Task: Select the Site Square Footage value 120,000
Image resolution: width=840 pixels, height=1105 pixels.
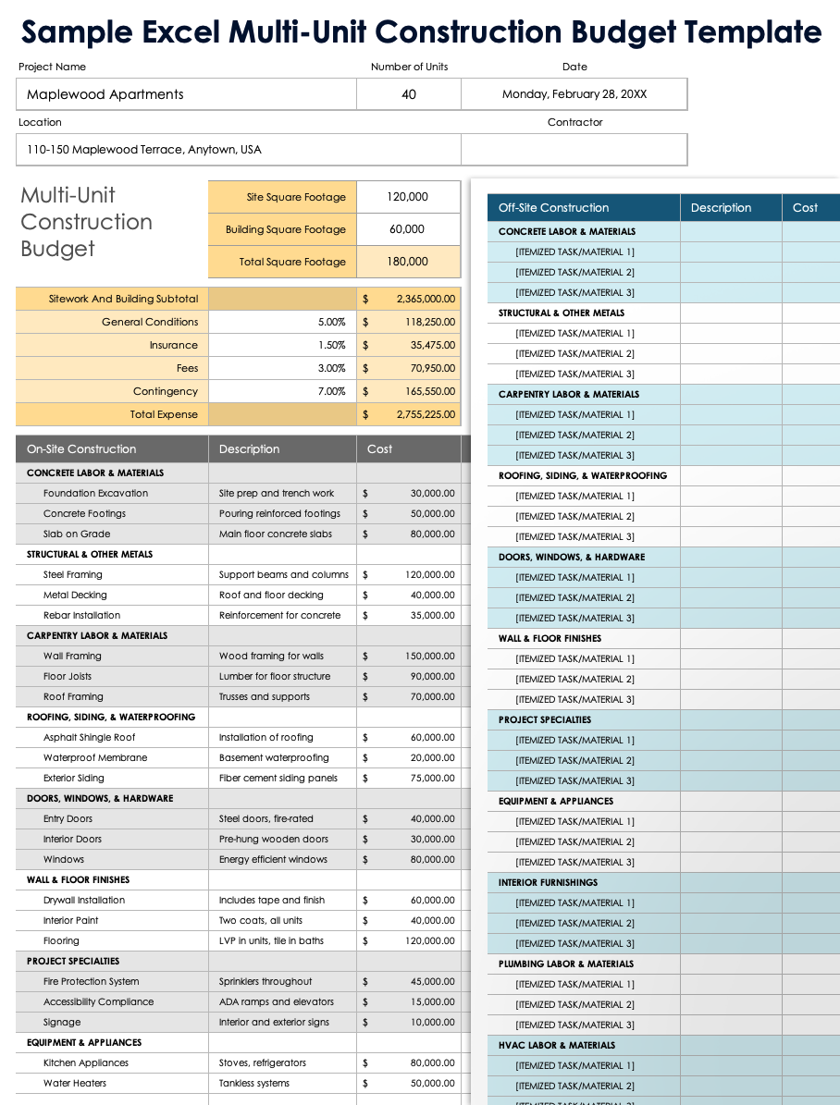Action: click(408, 197)
